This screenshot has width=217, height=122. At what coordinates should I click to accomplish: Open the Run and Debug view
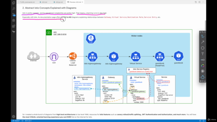point(14,20)
